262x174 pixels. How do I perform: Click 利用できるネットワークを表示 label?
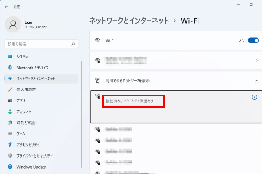click(128, 81)
